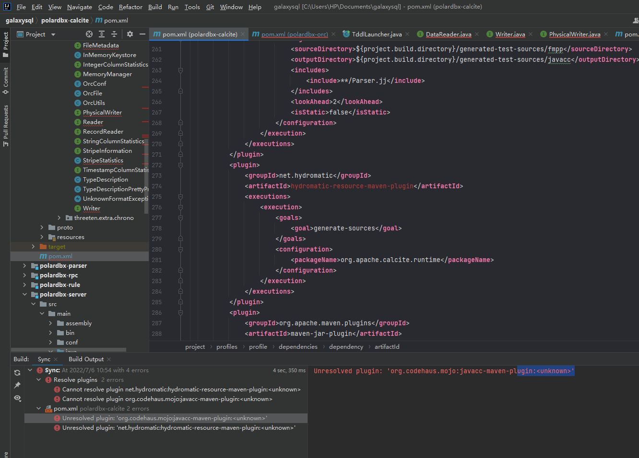Switch to the Writer.java tab
This screenshot has width=639, height=458.
(x=510, y=34)
